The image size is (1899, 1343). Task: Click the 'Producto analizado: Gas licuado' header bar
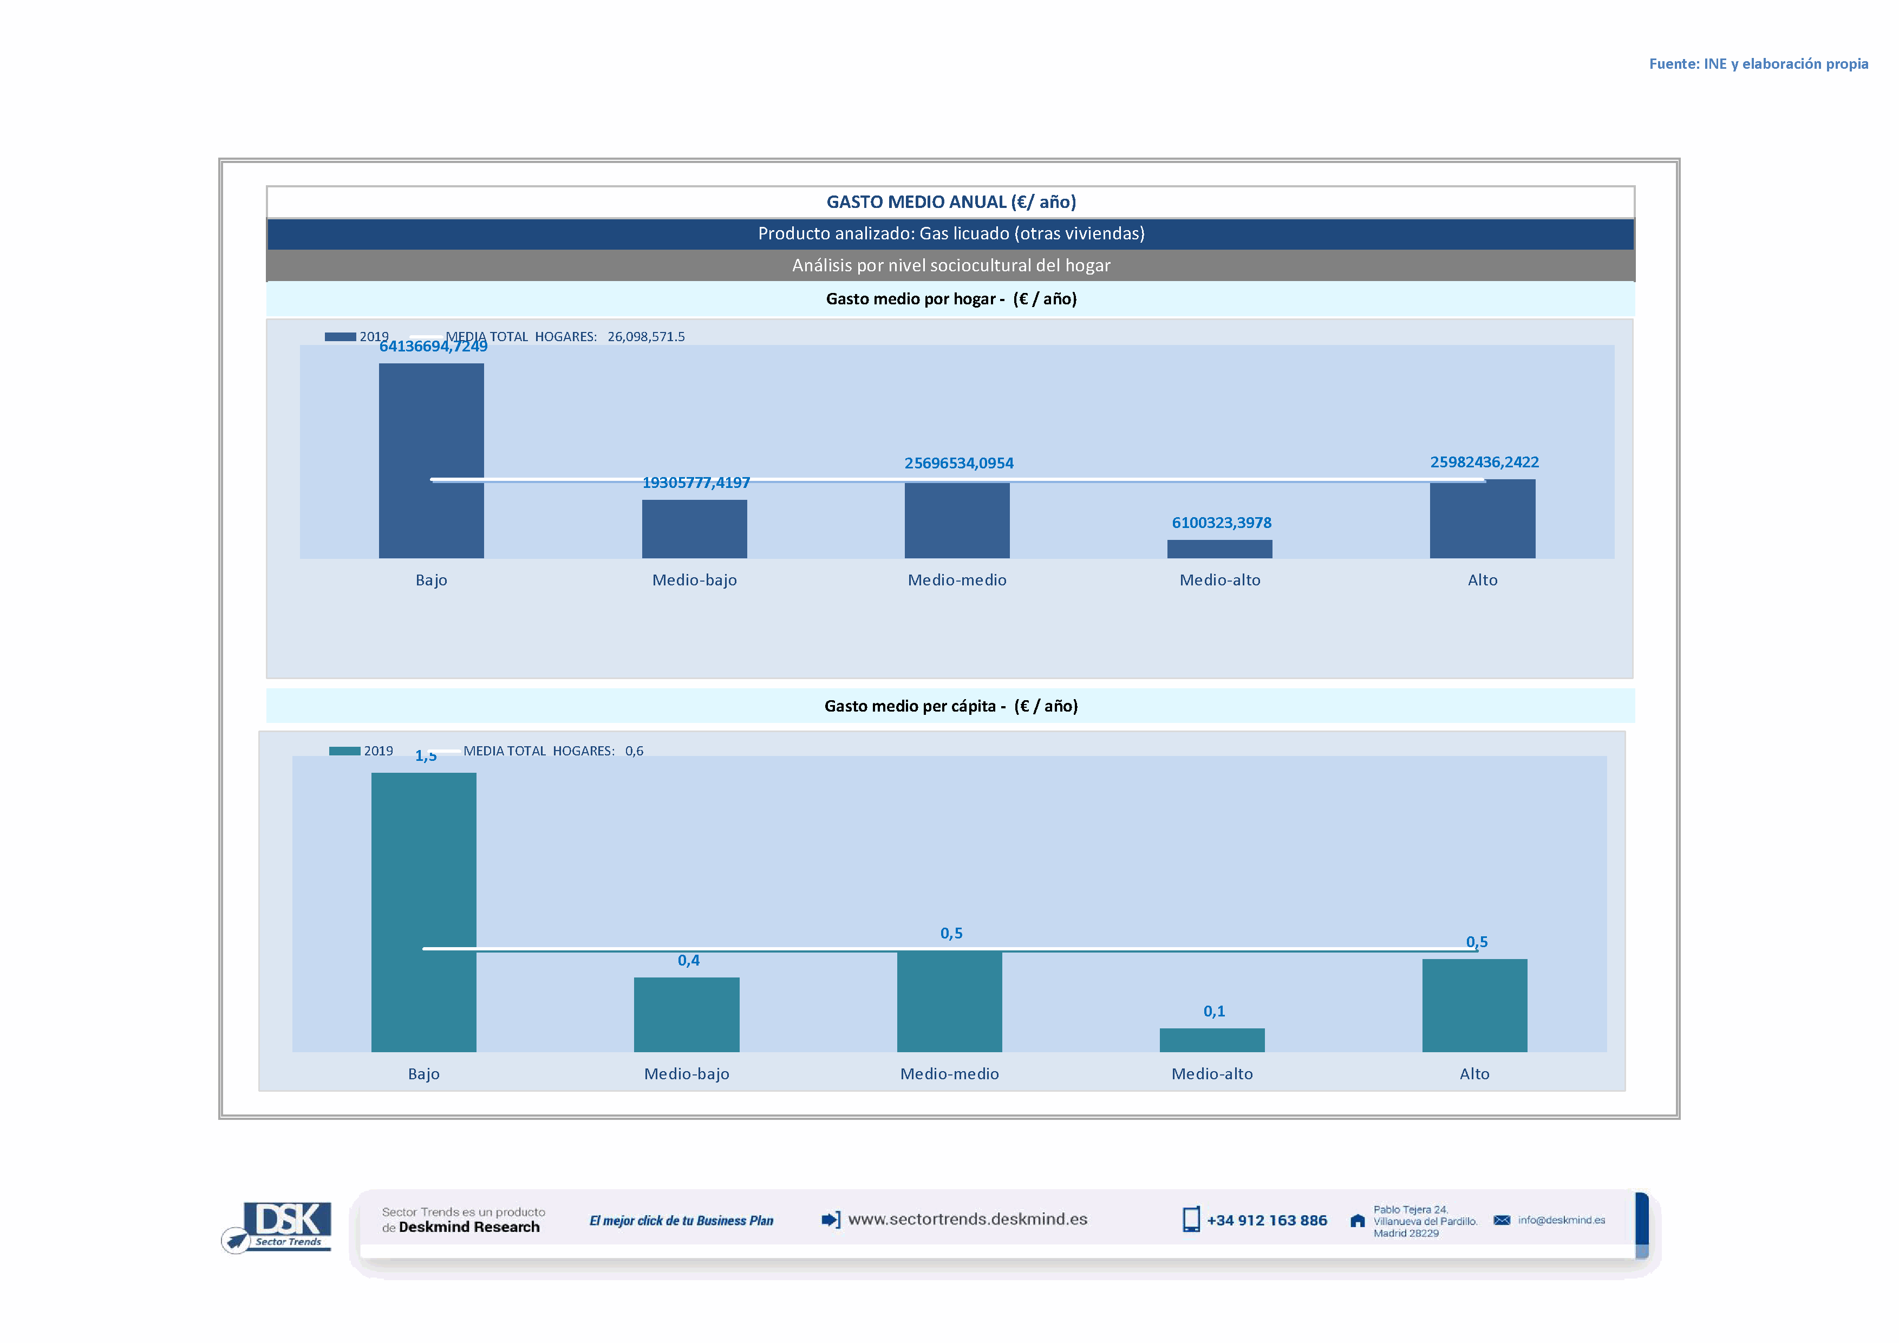click(x=950, y=234)
